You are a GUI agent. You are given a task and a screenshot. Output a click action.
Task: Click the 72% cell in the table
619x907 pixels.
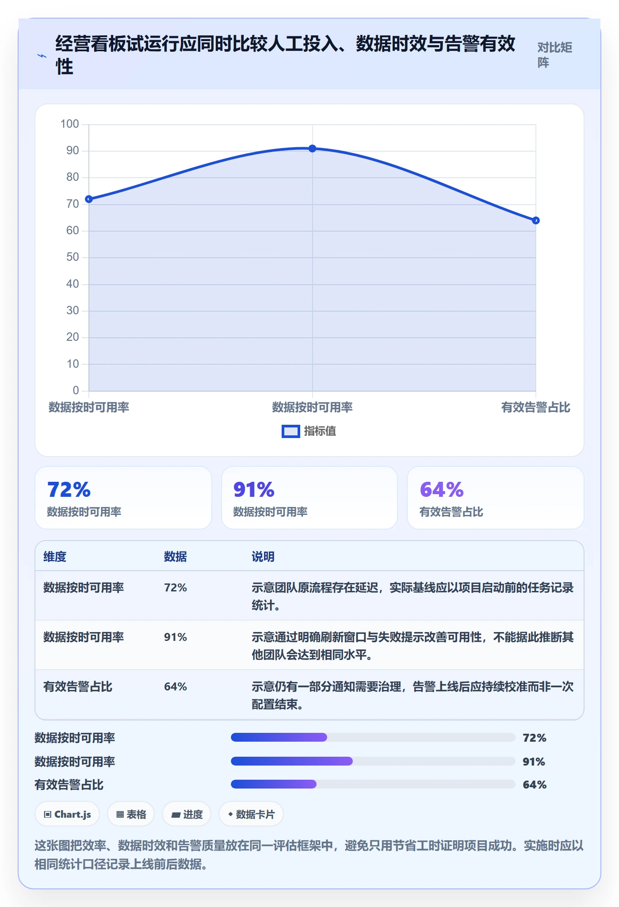point(176,587)
